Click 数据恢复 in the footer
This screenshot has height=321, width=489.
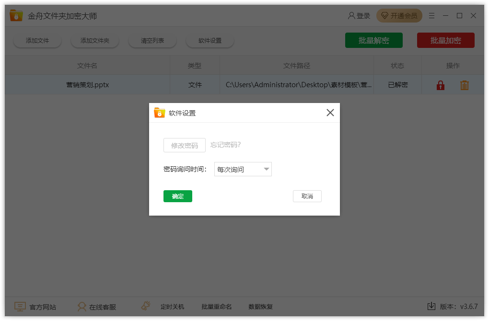coord(260,307)
